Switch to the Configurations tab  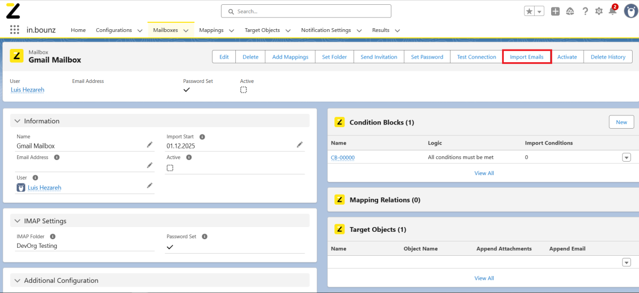[113, 30]
